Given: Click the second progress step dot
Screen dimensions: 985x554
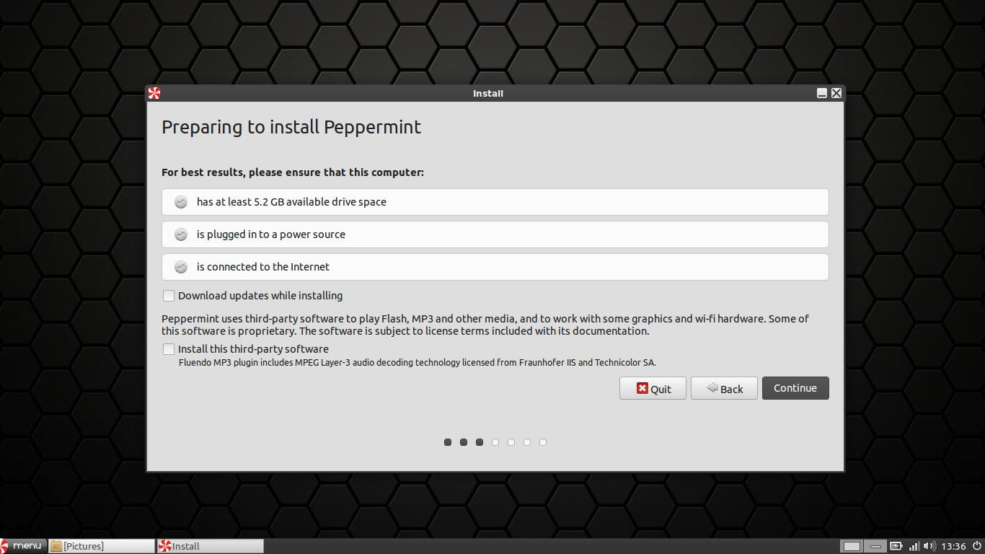Looking at the screenshot, I should 464,442.
